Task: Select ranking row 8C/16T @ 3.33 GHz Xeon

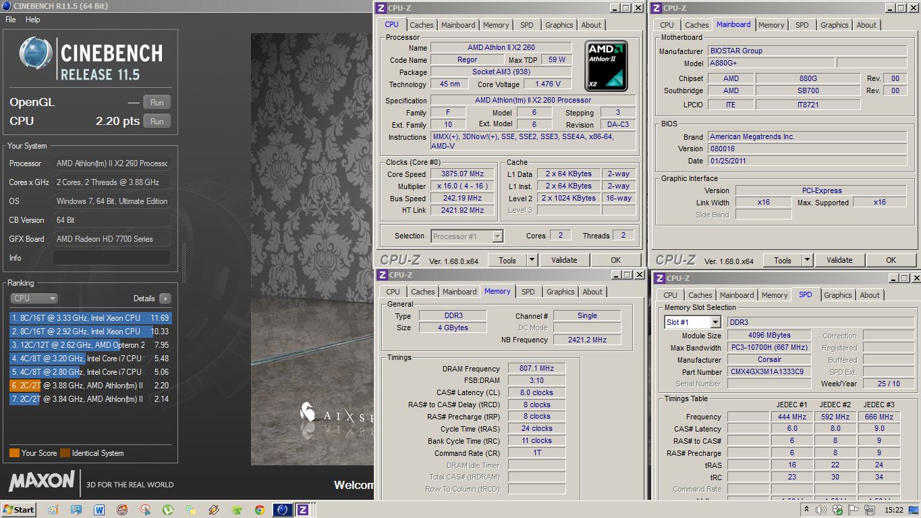Action: coord(90,317)
